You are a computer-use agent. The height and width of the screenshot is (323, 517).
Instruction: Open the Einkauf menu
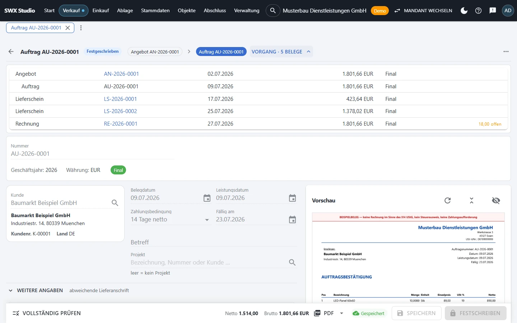(101, 11)
